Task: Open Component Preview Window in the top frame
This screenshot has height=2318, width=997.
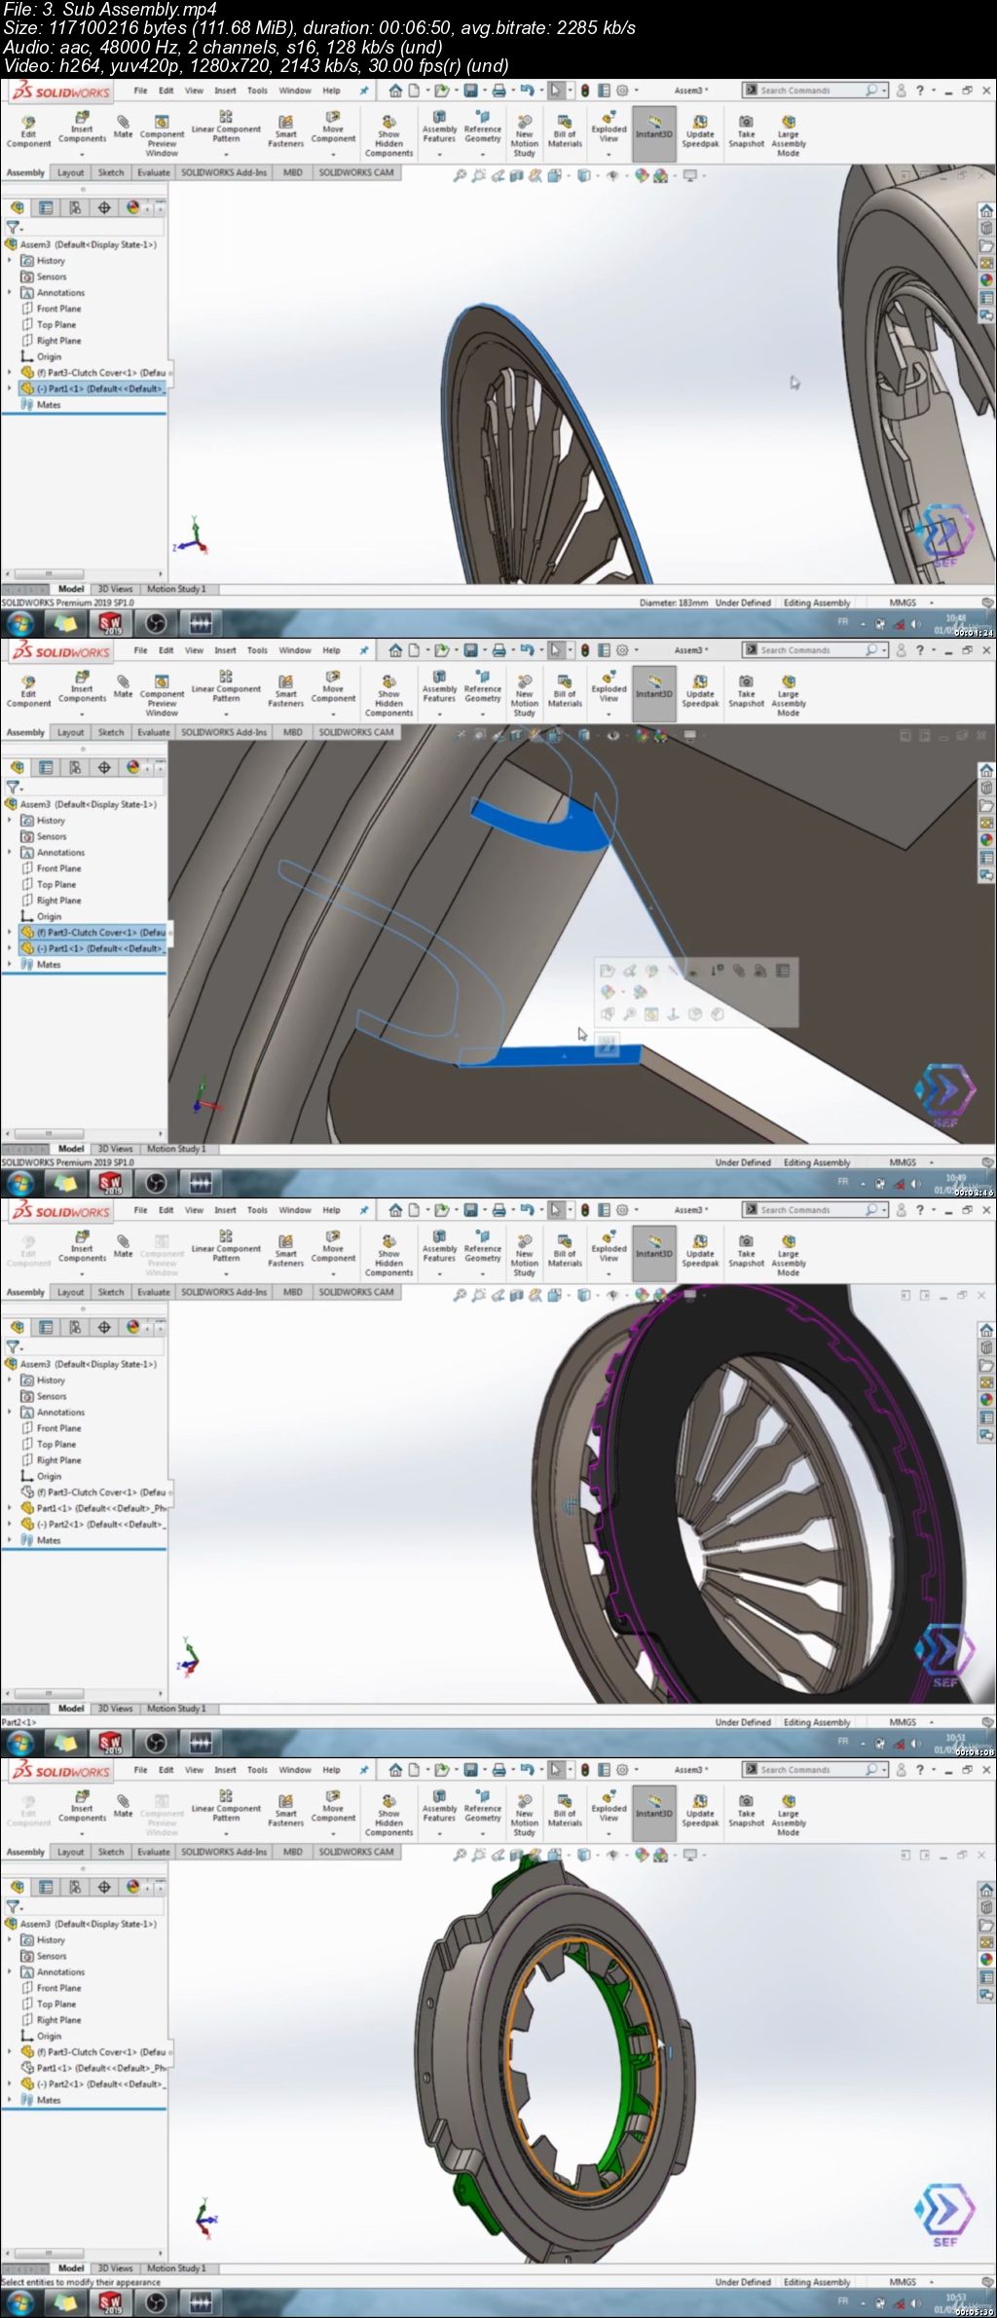Action: (162, 135)
